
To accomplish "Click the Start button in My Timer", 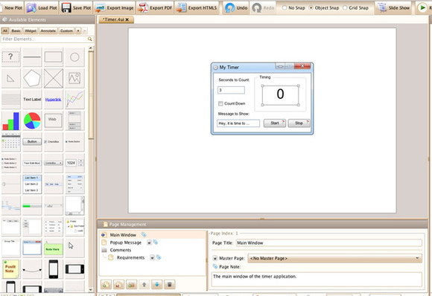I will pos(274,123).
